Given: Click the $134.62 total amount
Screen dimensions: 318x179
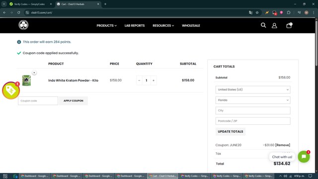Looking at the screenshot, I should tap(282, 164).
